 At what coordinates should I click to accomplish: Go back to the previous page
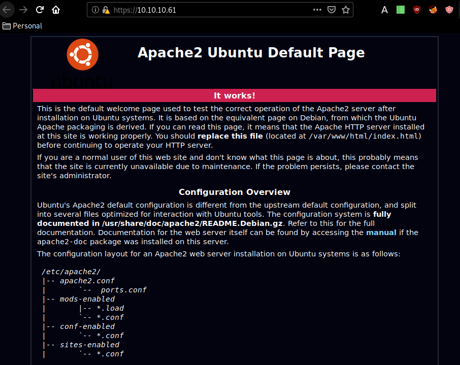[7, 10]
